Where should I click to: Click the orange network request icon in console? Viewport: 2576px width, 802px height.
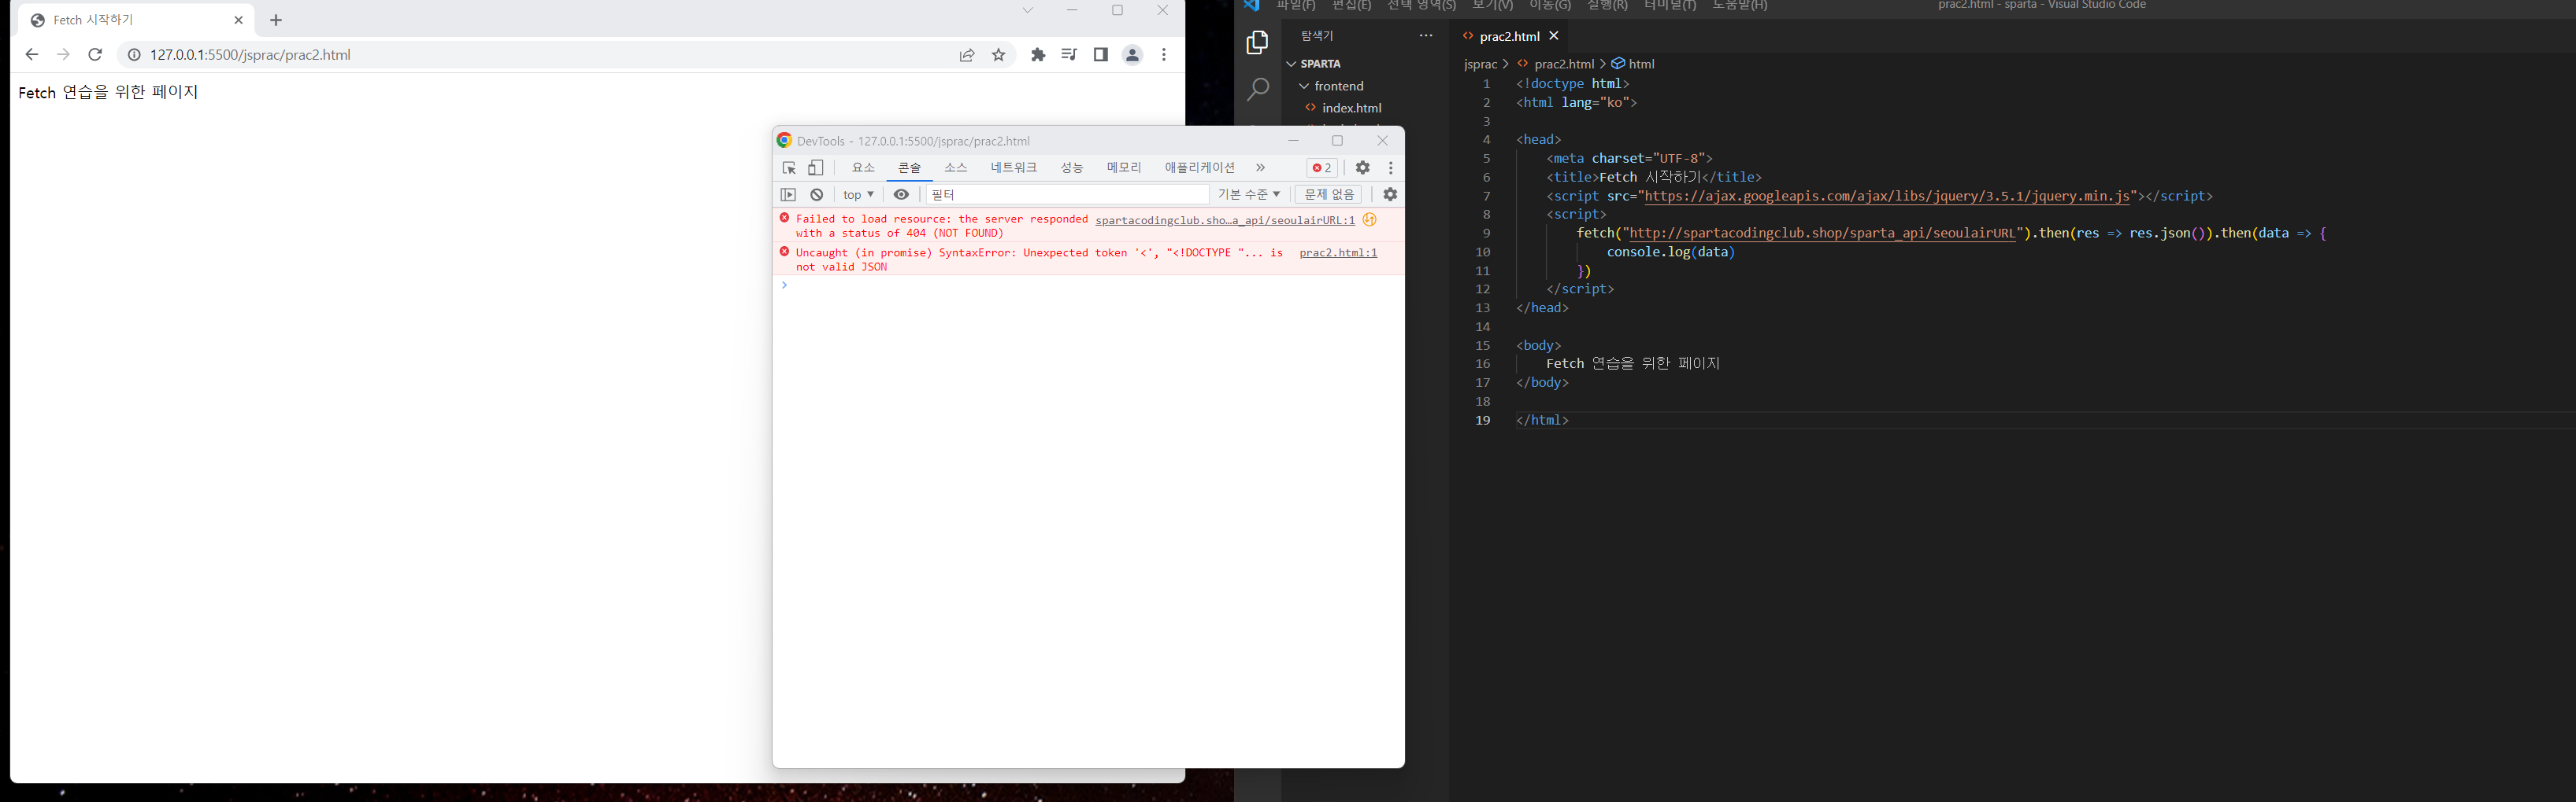tap(1370, 219)
